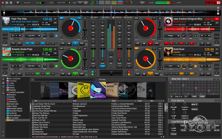This screenshot has height=139, width=222.
Task: Click the Lose Control album cover art
Action: (x=168, y=21)
